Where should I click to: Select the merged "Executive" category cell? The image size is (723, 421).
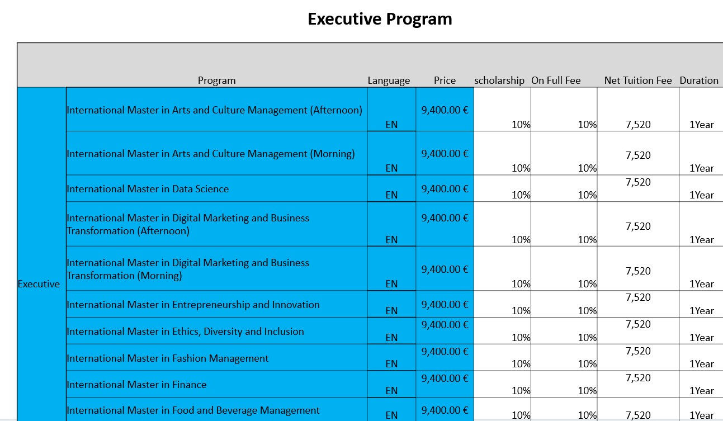coord(39,284)
